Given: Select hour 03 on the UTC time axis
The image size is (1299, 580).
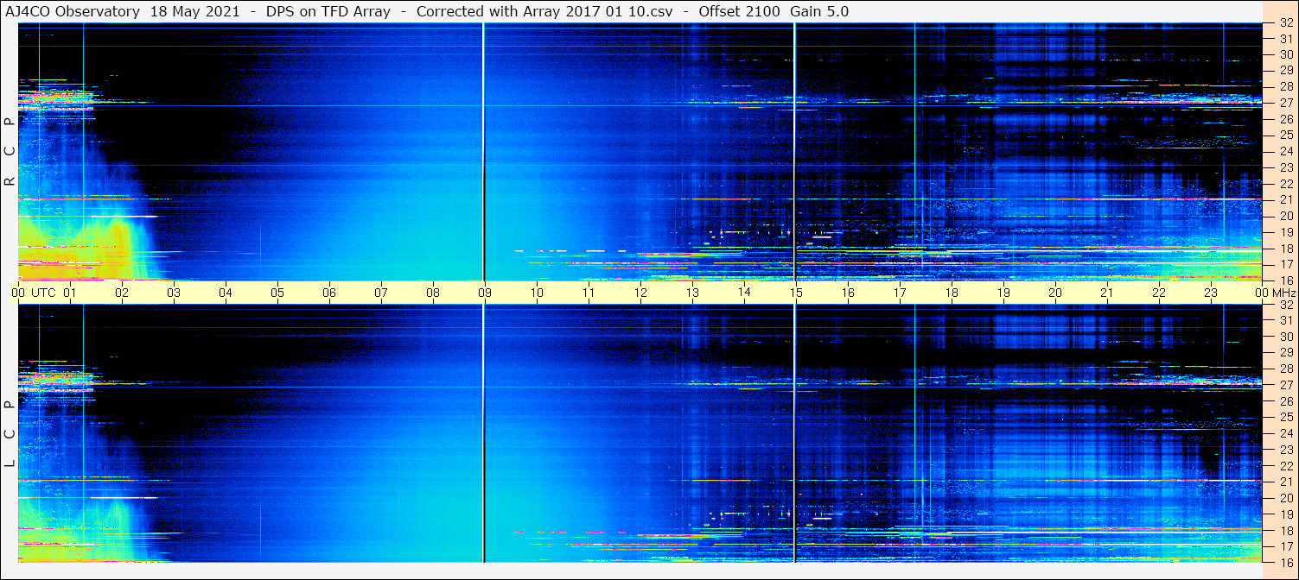Looking at the screenshot, I should (x=174, y=293).
